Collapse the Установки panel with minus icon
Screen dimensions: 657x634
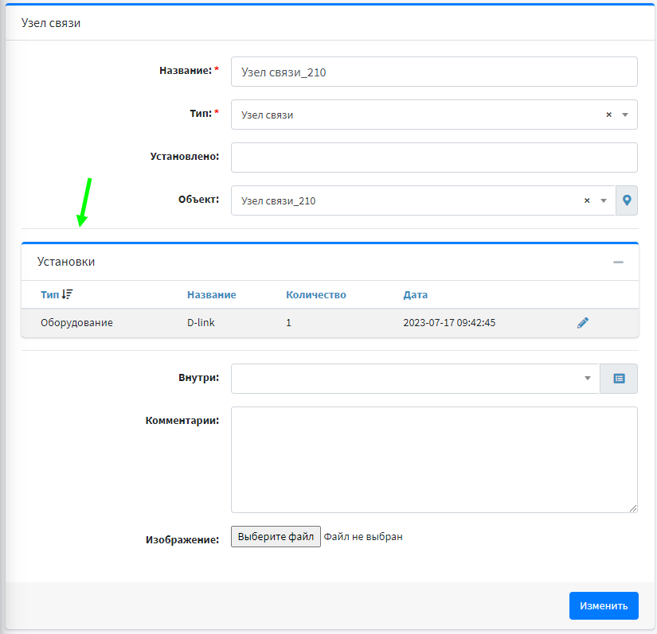click(618, 262)
